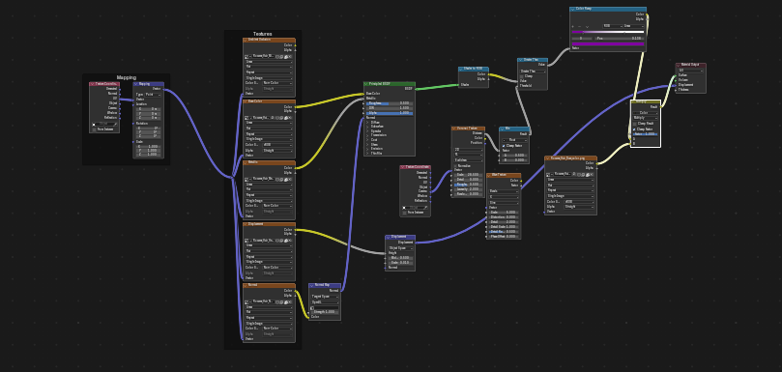782x372 pixels.
Task: Open image folder icon in Base Color node
Action: tap(285, 118)
